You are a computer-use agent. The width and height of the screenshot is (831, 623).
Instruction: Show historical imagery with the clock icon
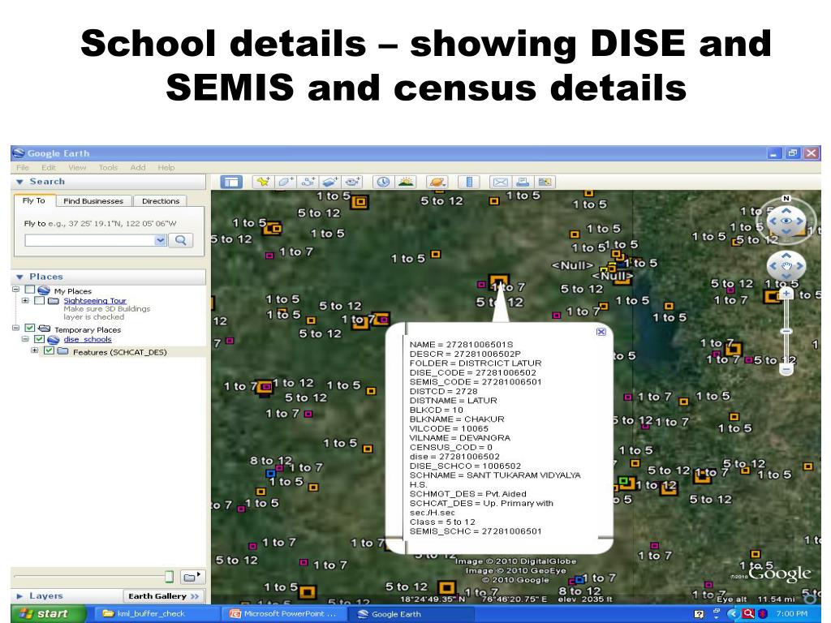(x=383, y=183)
